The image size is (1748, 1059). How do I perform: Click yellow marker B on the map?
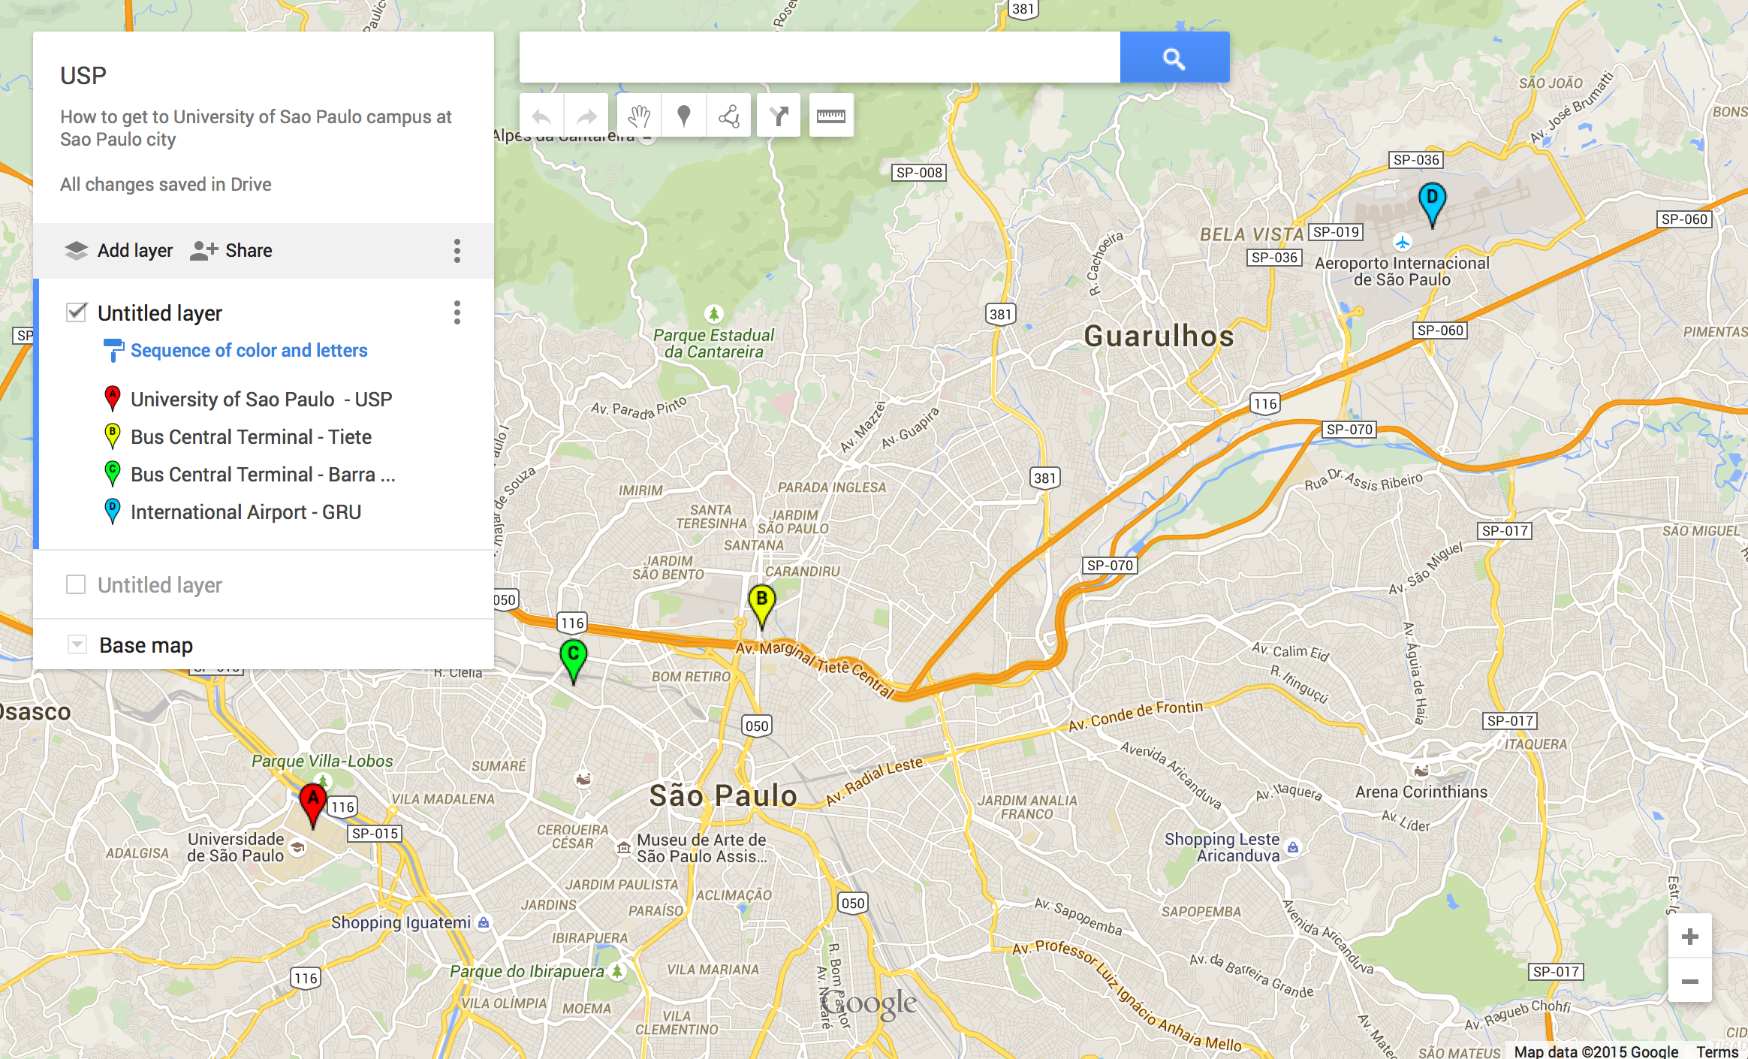click(x=762, y=605)
